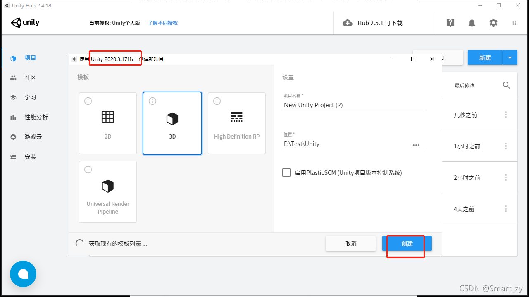
Task: Open Hub settings gear icon
Action: point(493,23)
